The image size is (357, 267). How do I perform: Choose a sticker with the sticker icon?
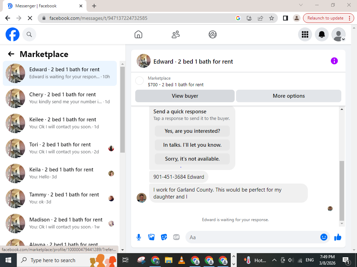[164, 237]
